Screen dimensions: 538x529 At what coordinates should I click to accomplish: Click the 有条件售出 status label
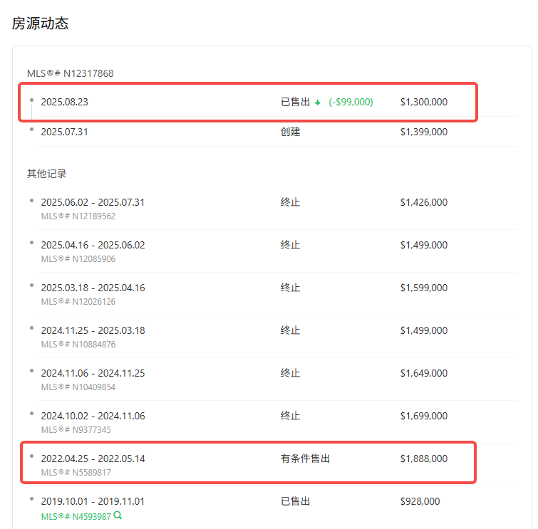pos(305,459)
